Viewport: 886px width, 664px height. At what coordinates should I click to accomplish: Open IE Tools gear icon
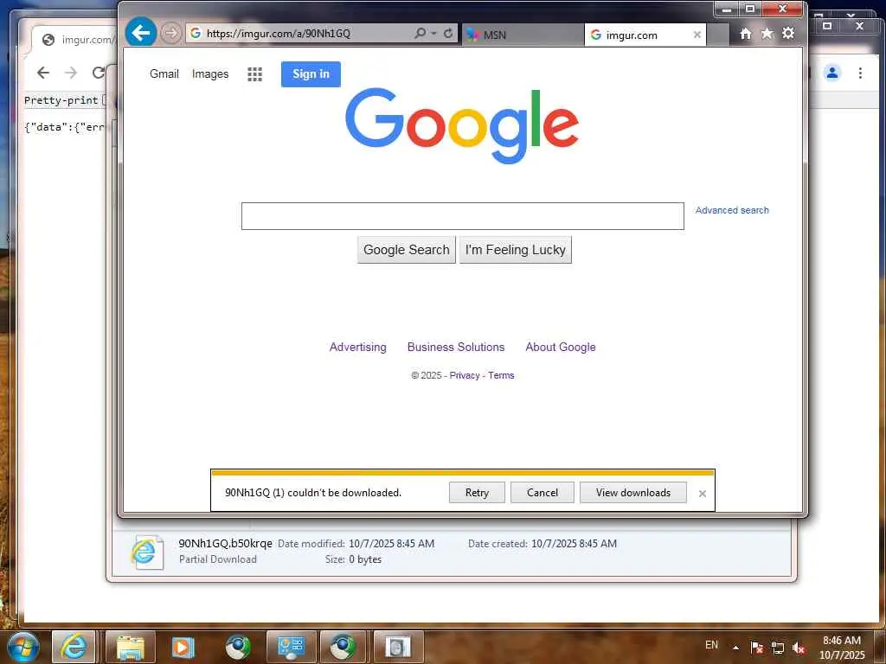coord(788,34)
